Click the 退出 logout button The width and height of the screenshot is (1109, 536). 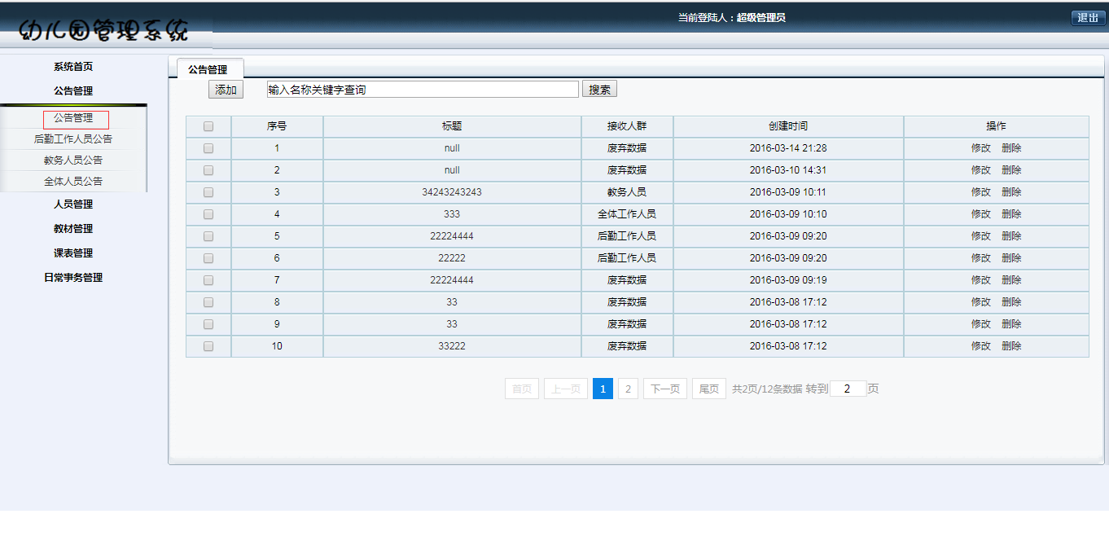pos(1088,18)
